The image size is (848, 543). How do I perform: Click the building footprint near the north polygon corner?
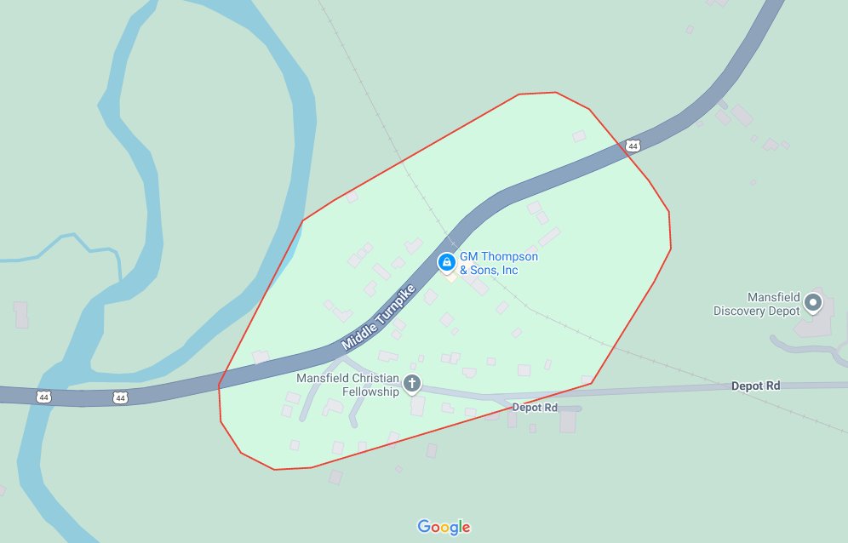point(579,136)
